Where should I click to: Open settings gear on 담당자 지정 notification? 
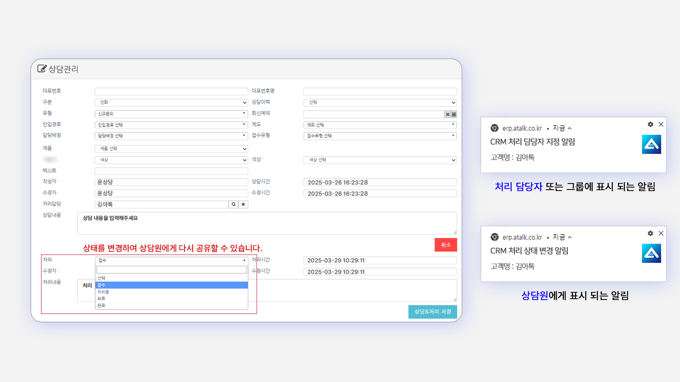(x=650, y=125)
